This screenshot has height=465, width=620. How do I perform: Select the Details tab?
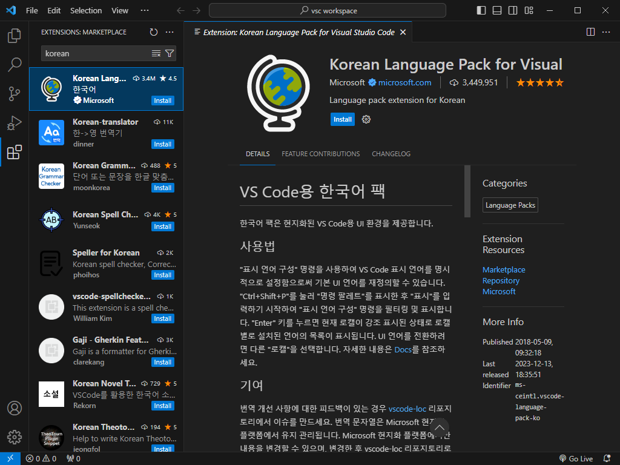[x=258, y=154]
